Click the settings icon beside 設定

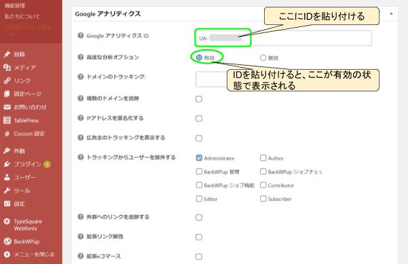(x=7, y=204)
